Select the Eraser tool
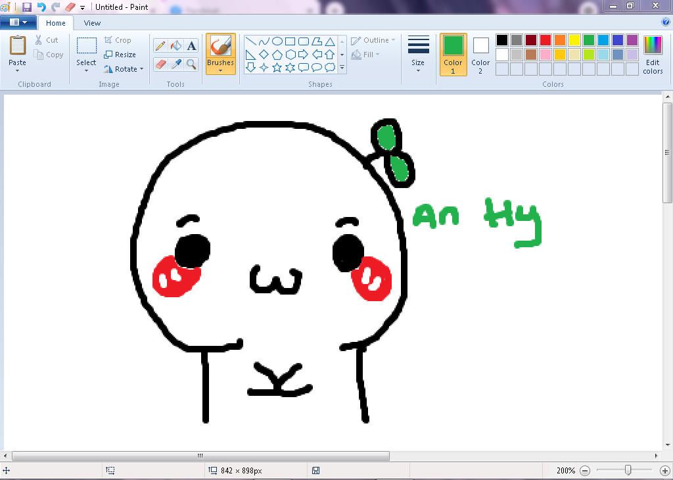Image resolution: width=673 pixels, height=480 pixels. tap(160, 64)
